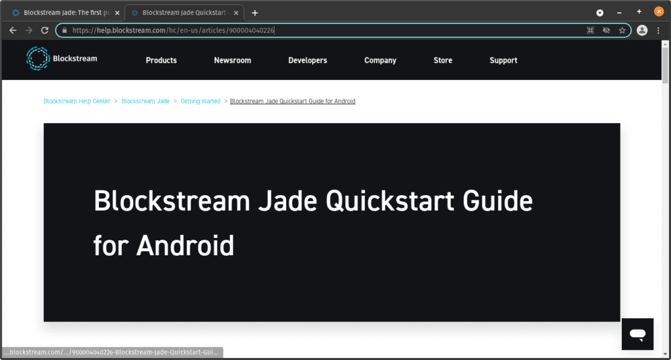Close the 'Blockstream Jade: The first' tab
The image size is (671, 360).
click(x=117, y=13)
